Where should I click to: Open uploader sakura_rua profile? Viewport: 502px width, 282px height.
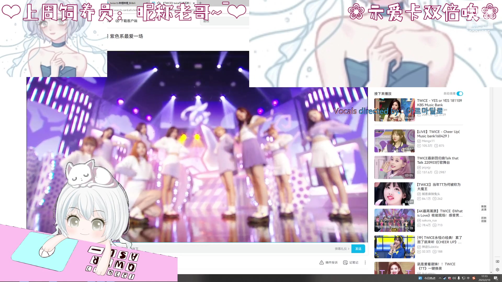(429, 220)
